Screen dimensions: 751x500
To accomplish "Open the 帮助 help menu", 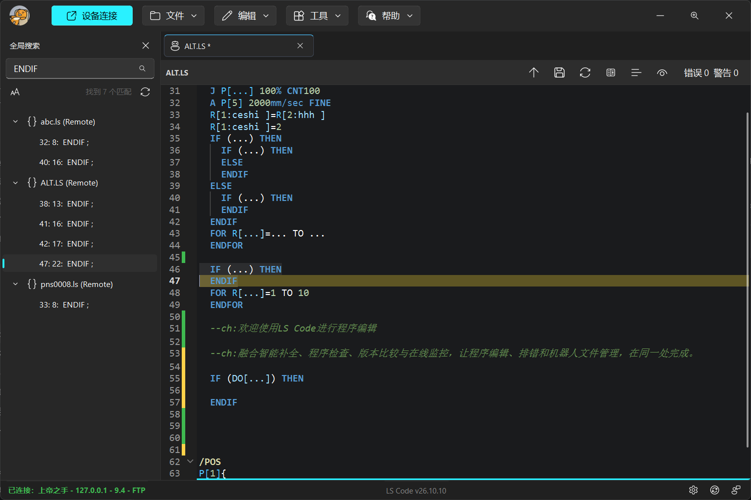I will [x=389, y=15].
